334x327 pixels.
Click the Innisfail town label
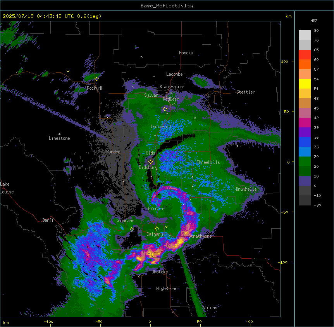(x=161, y=127)
